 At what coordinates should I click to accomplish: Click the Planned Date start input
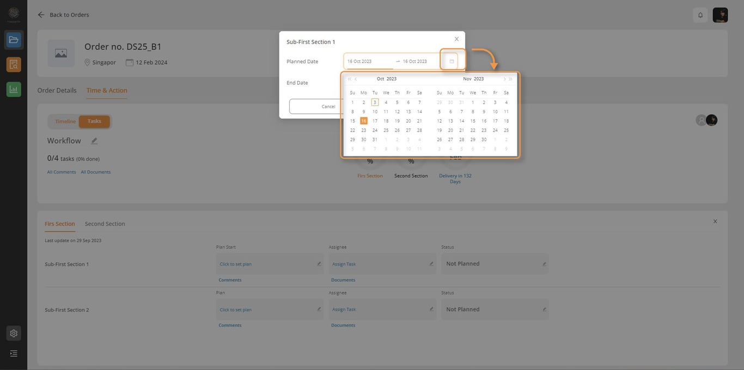[369, 61]
